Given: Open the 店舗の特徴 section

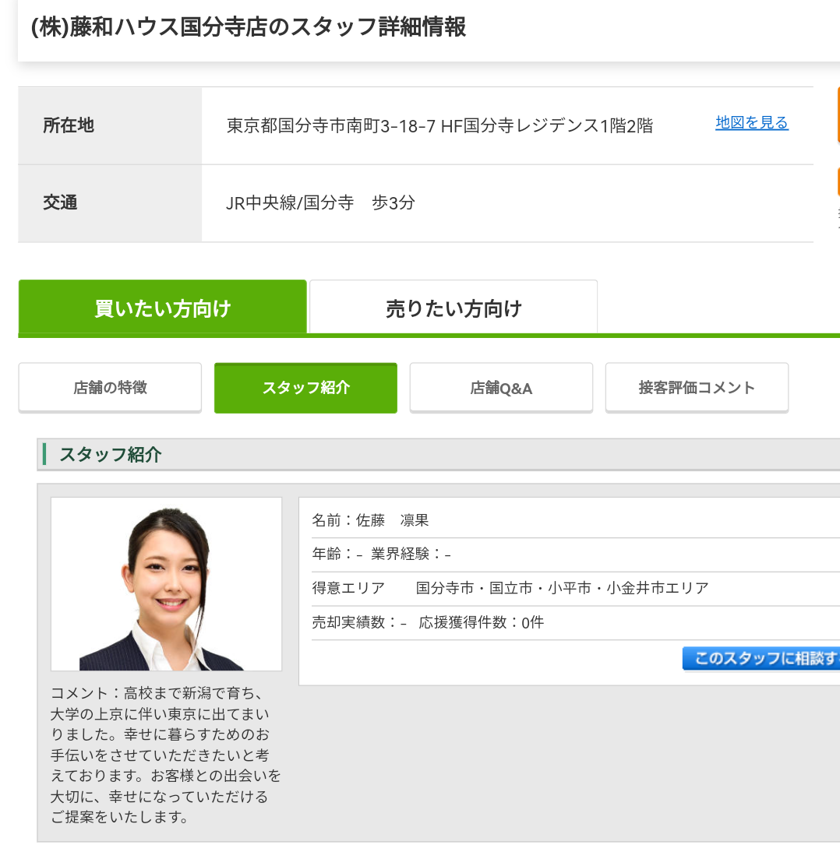Looking at the screenshot, I should coord(110,387).
